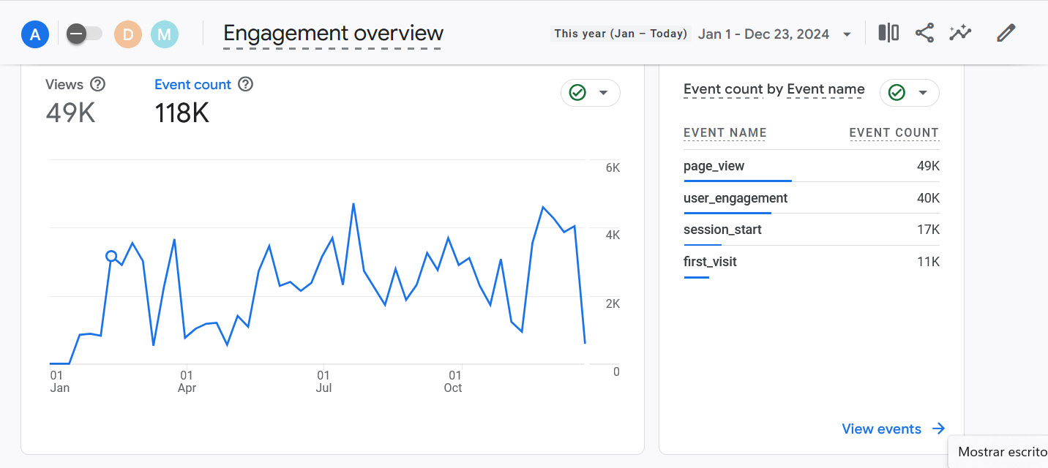Click the green check status on chart card
Screen dimensions: 1048x468
click(577, 93)
